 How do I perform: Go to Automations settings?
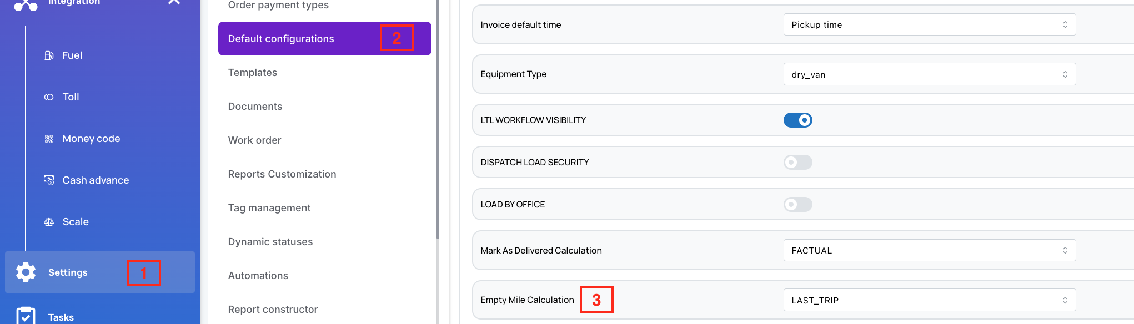click(258, 275)
